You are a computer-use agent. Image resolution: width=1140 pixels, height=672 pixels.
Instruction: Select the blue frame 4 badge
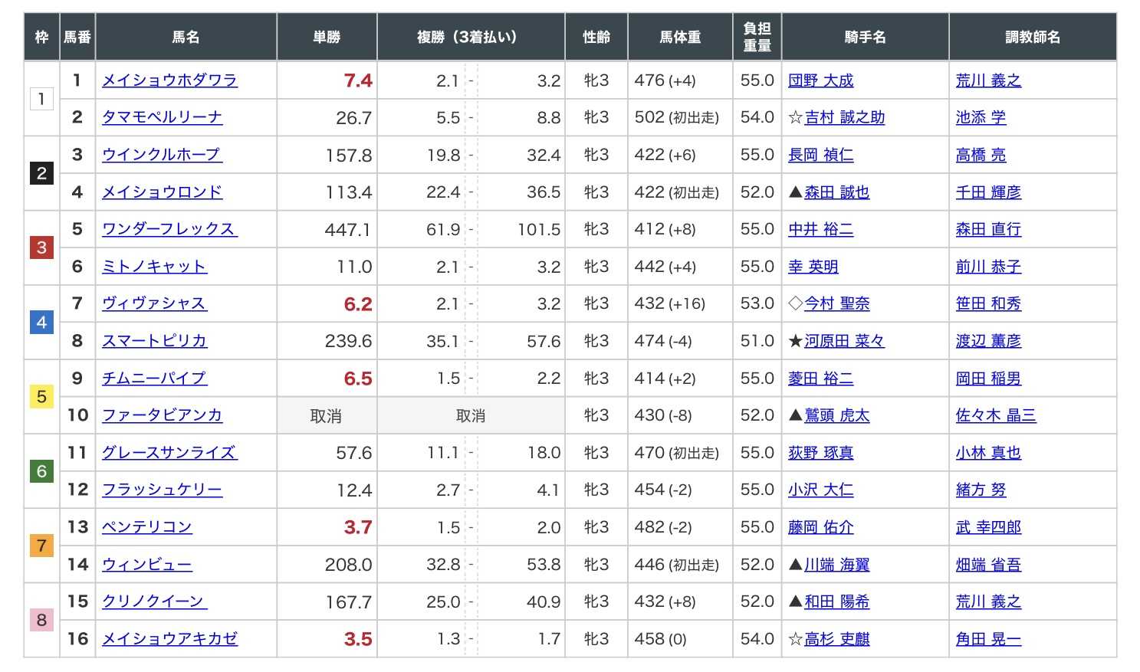click(41, 322)
